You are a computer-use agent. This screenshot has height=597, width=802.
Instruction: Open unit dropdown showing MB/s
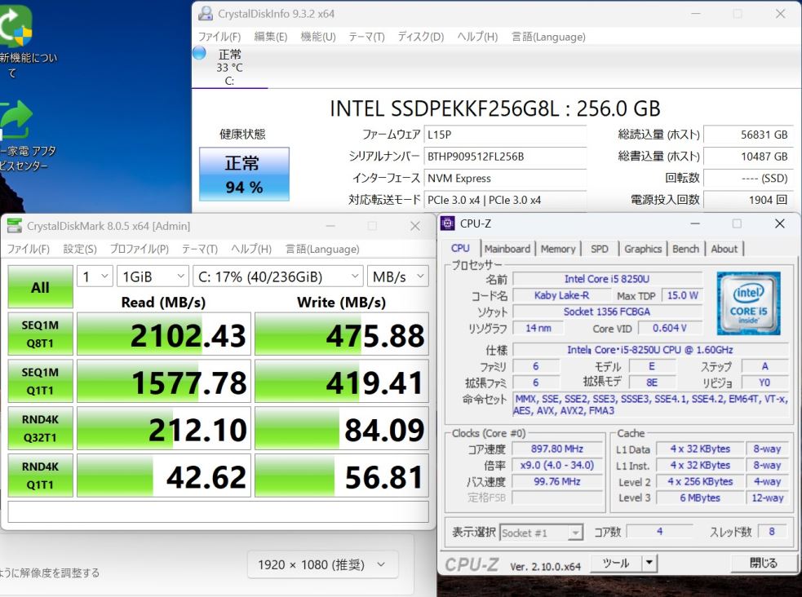[397, 276]
